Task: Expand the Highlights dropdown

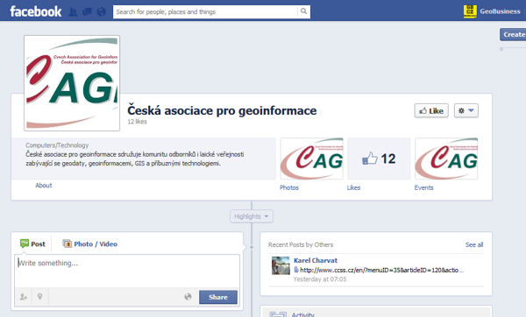Action: pos(252,216)
